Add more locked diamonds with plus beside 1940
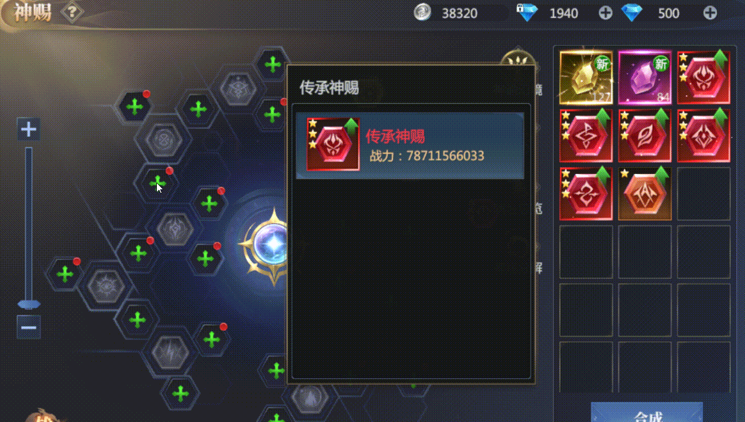745x422 pixels. 605,13
